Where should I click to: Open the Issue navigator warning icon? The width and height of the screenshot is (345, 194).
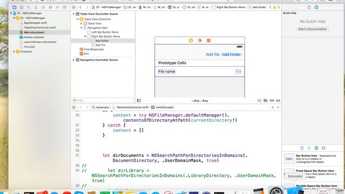coord(36,7)
